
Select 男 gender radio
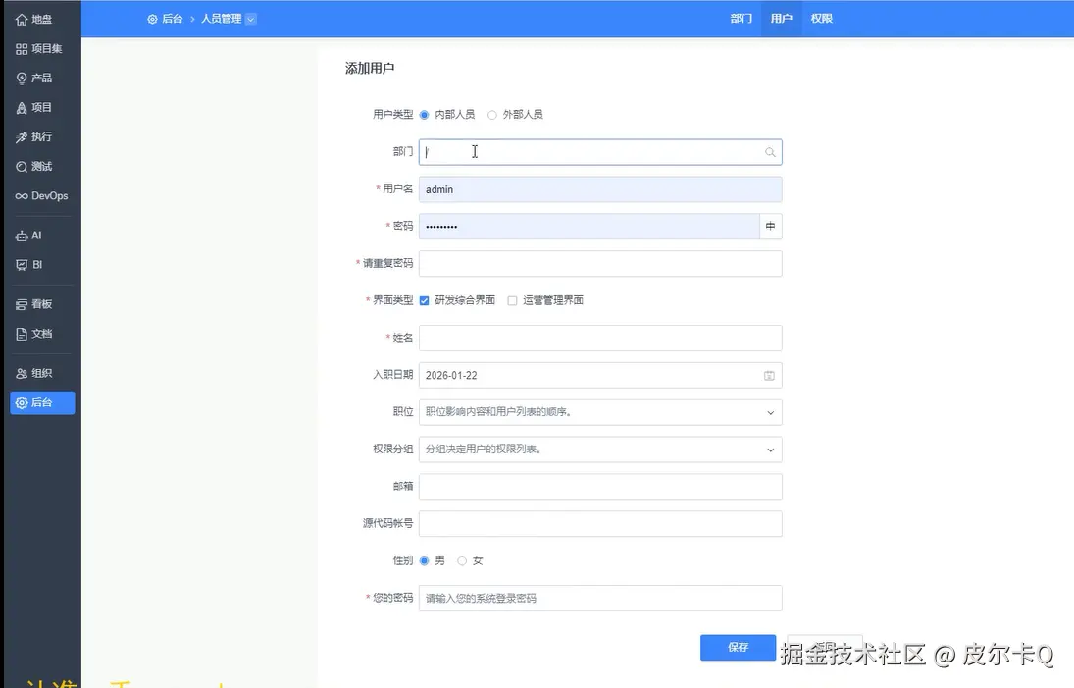tap(424, 561)
